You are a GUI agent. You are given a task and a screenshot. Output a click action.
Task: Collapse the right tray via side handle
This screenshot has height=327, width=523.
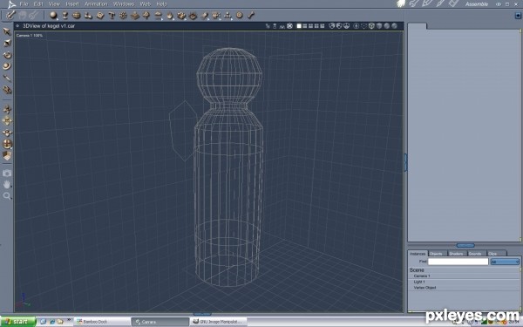pyautogui.click(x=406, y=162)
